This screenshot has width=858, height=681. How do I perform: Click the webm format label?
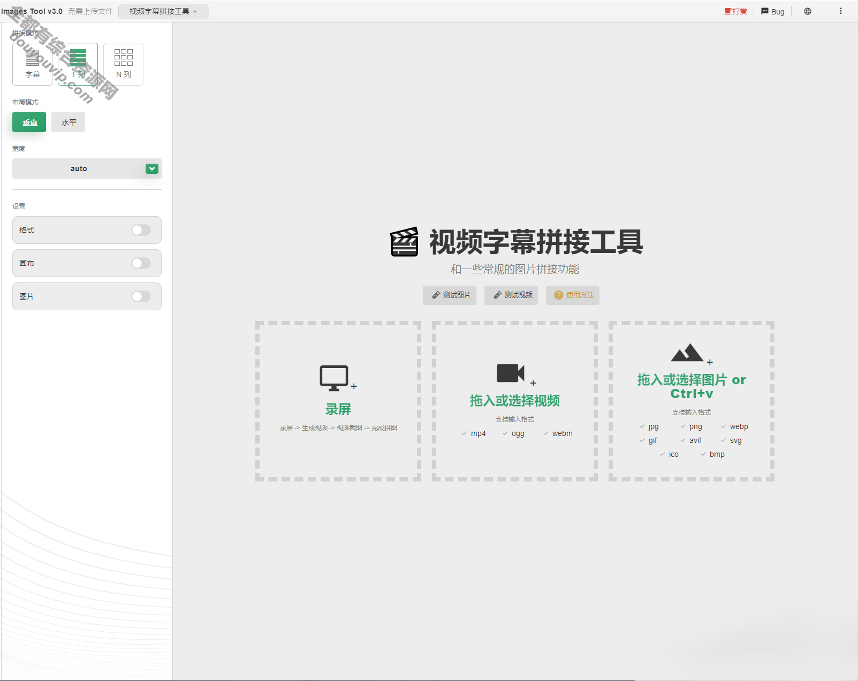pos(562,433)
